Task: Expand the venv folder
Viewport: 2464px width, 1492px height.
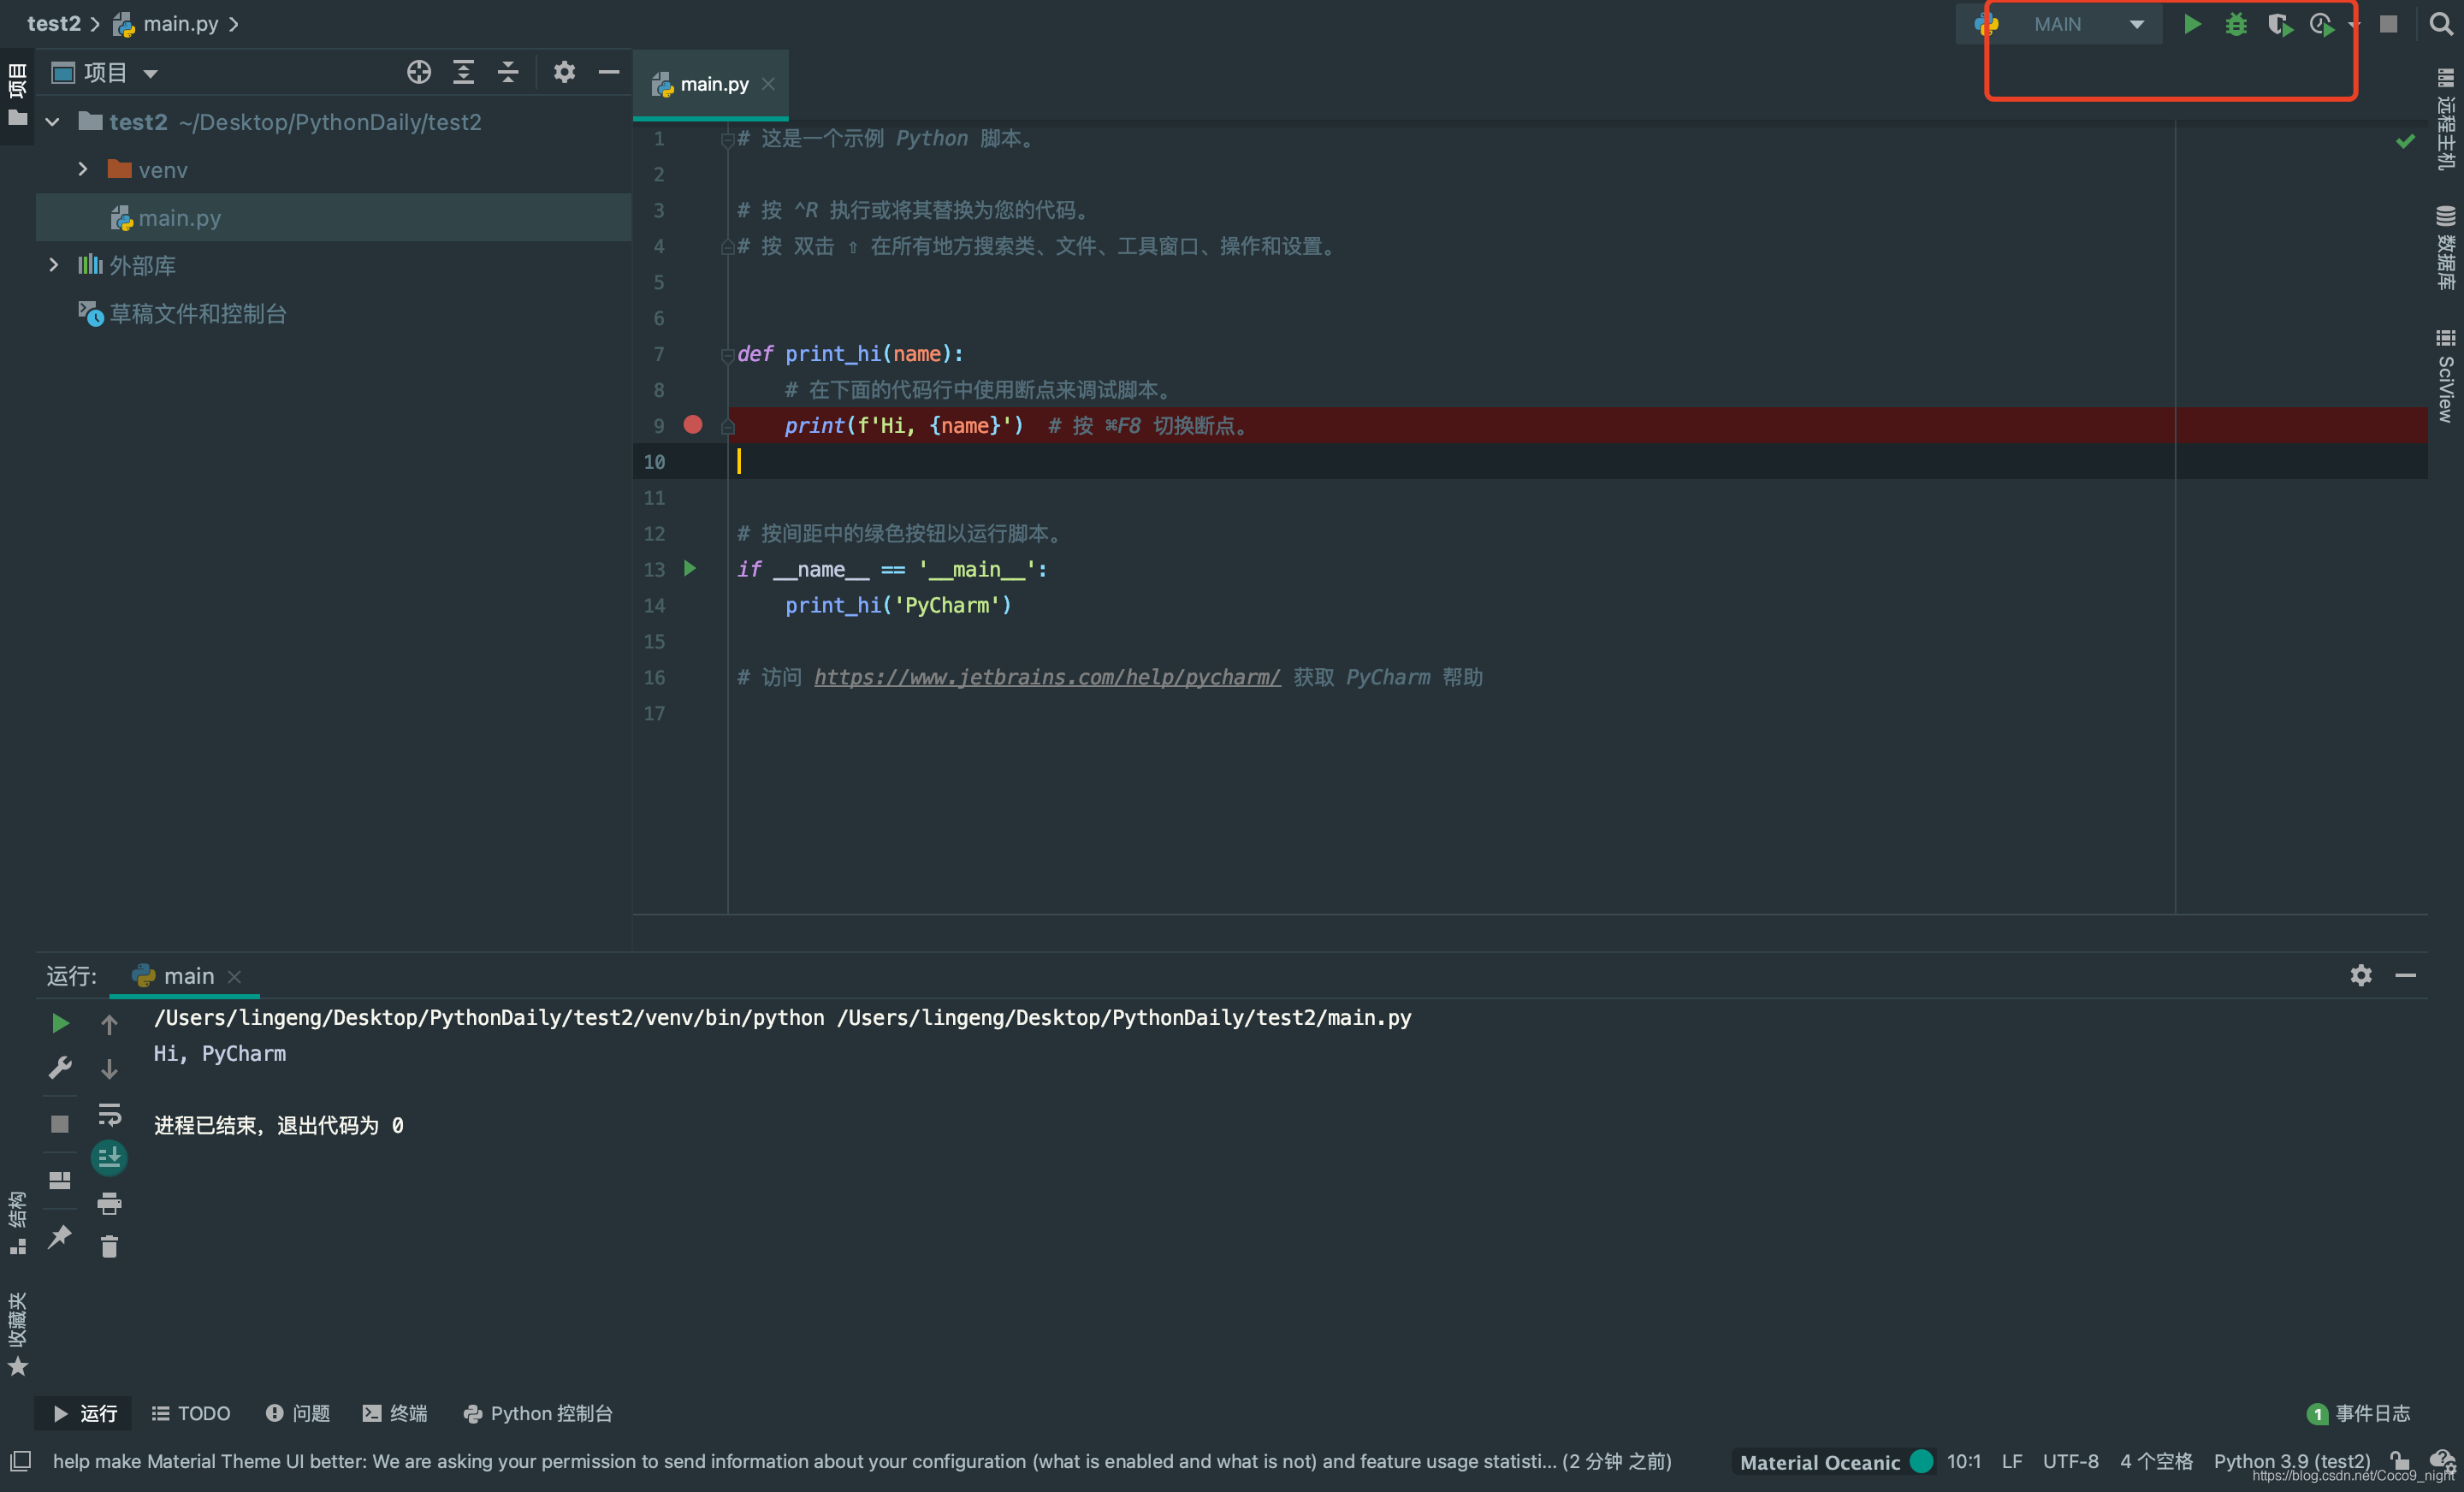Action: pos(83,170)
